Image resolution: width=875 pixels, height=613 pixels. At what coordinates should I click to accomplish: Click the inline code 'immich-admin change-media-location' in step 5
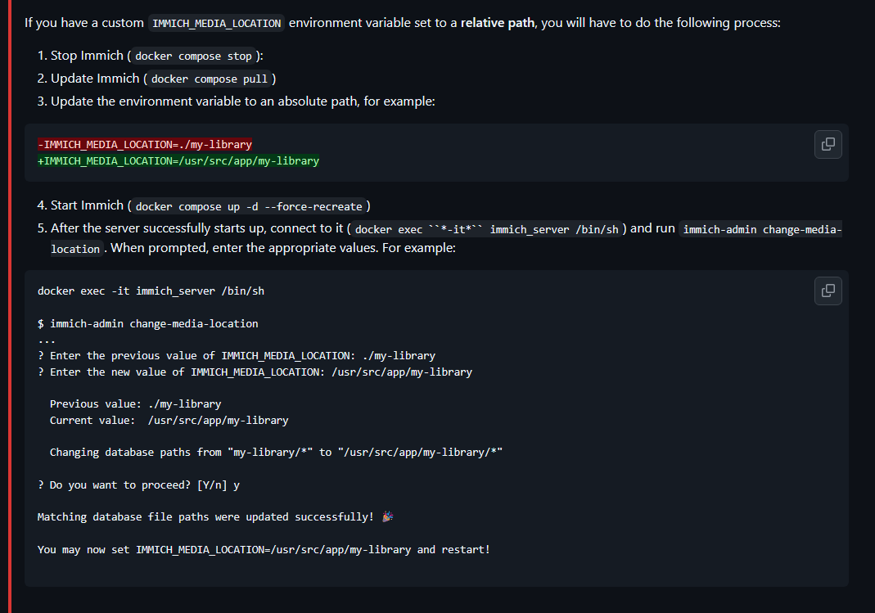[x=762, y=229]
